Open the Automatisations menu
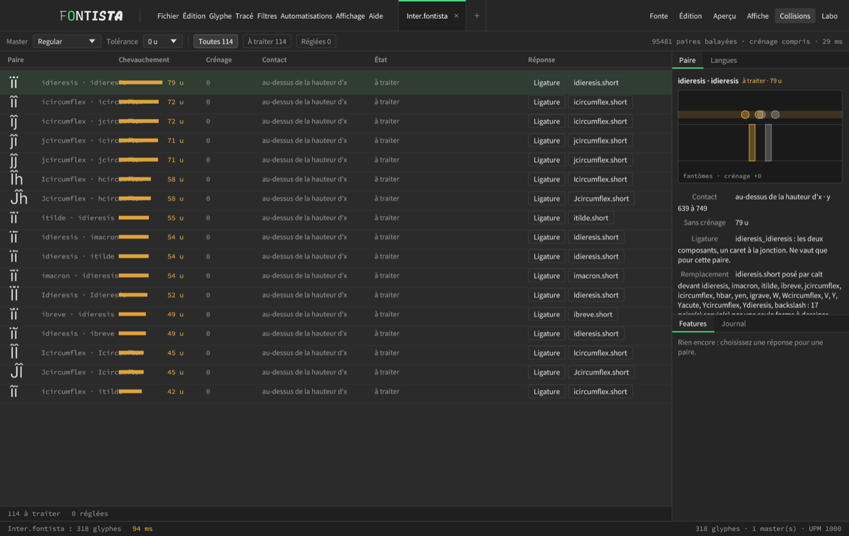 pos(306,16)
